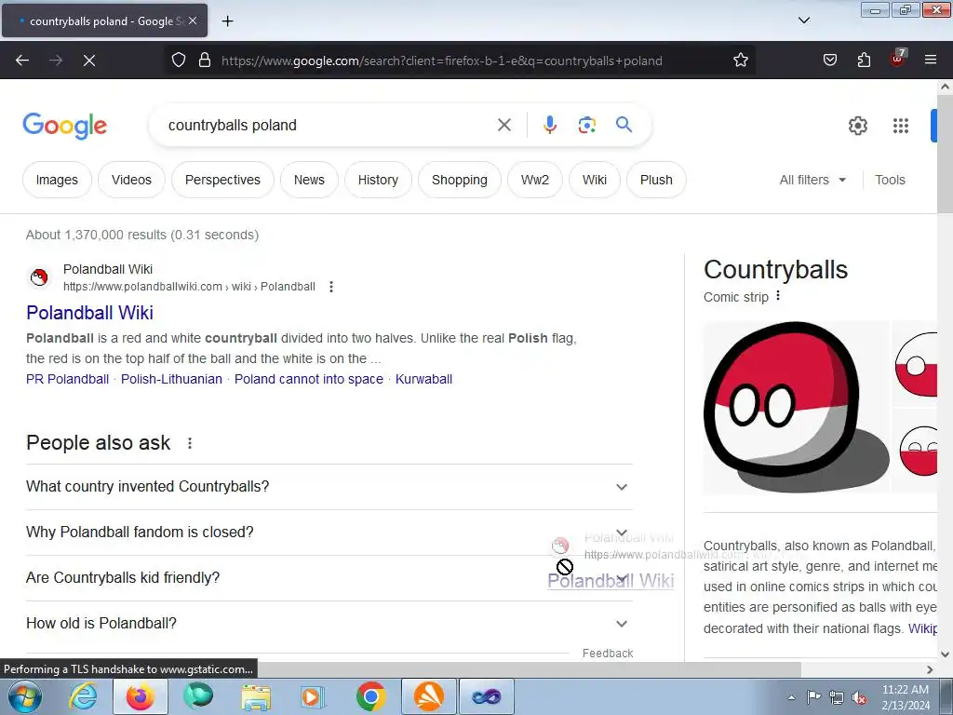Launch Internet Explorer from taskbar
The image size is (953, 715).
tap(83, 697)
